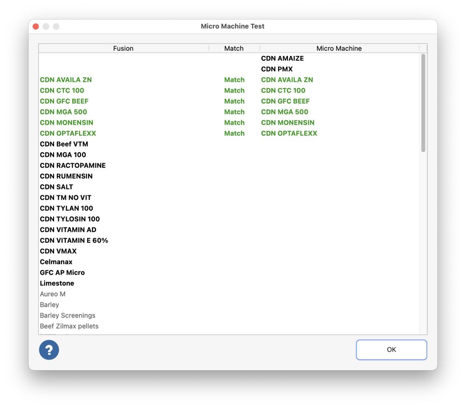This screenshot has height=408, width=466.
Task: Click the Match cell for CDN GFC BEEF
Action: pos(234,101)
